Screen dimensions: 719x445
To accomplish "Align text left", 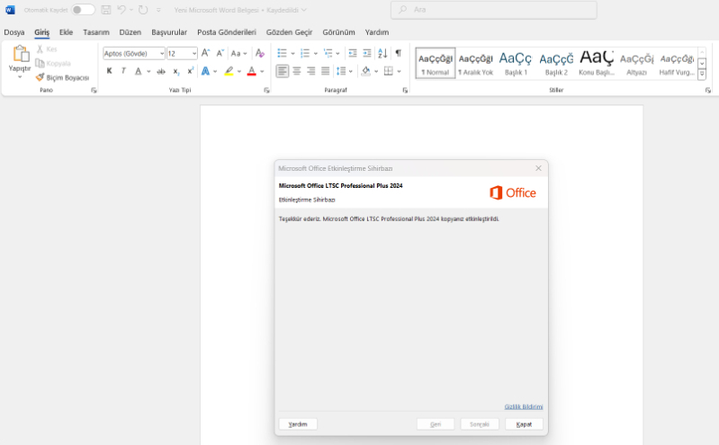I will [x=282, y=71].
